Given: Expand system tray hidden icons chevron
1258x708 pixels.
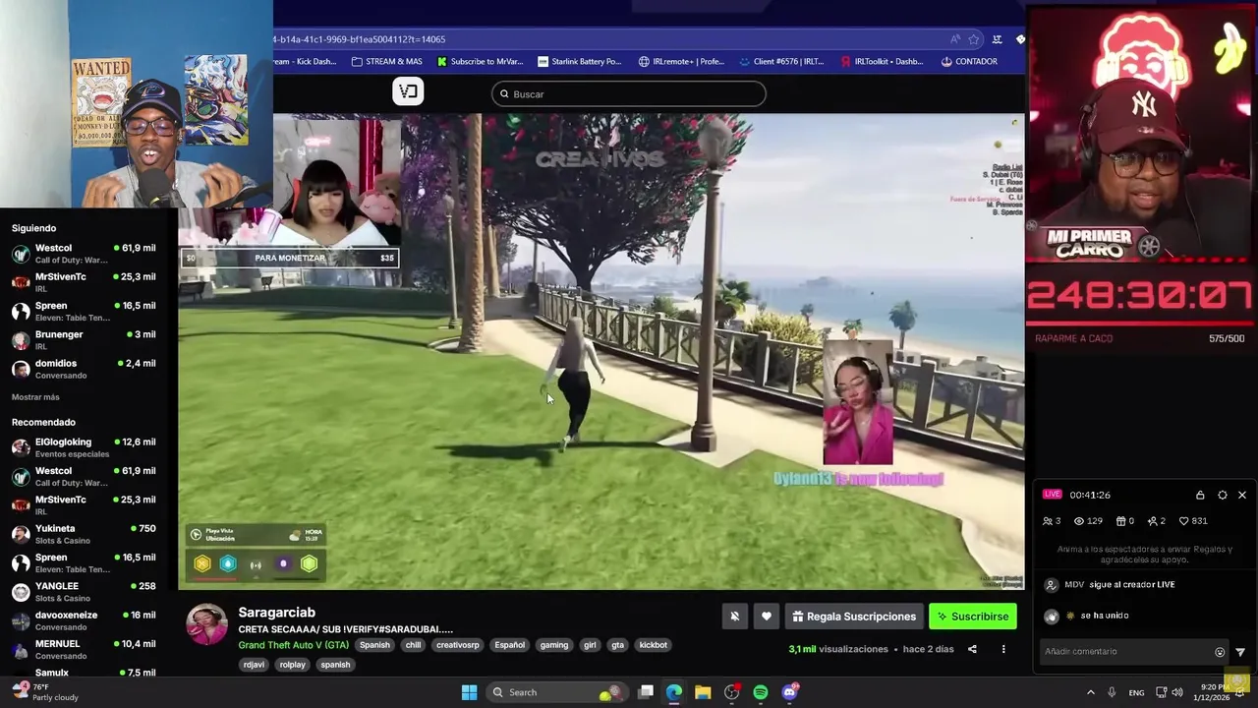Looking at the screenshot, I should coord(1090,692).
